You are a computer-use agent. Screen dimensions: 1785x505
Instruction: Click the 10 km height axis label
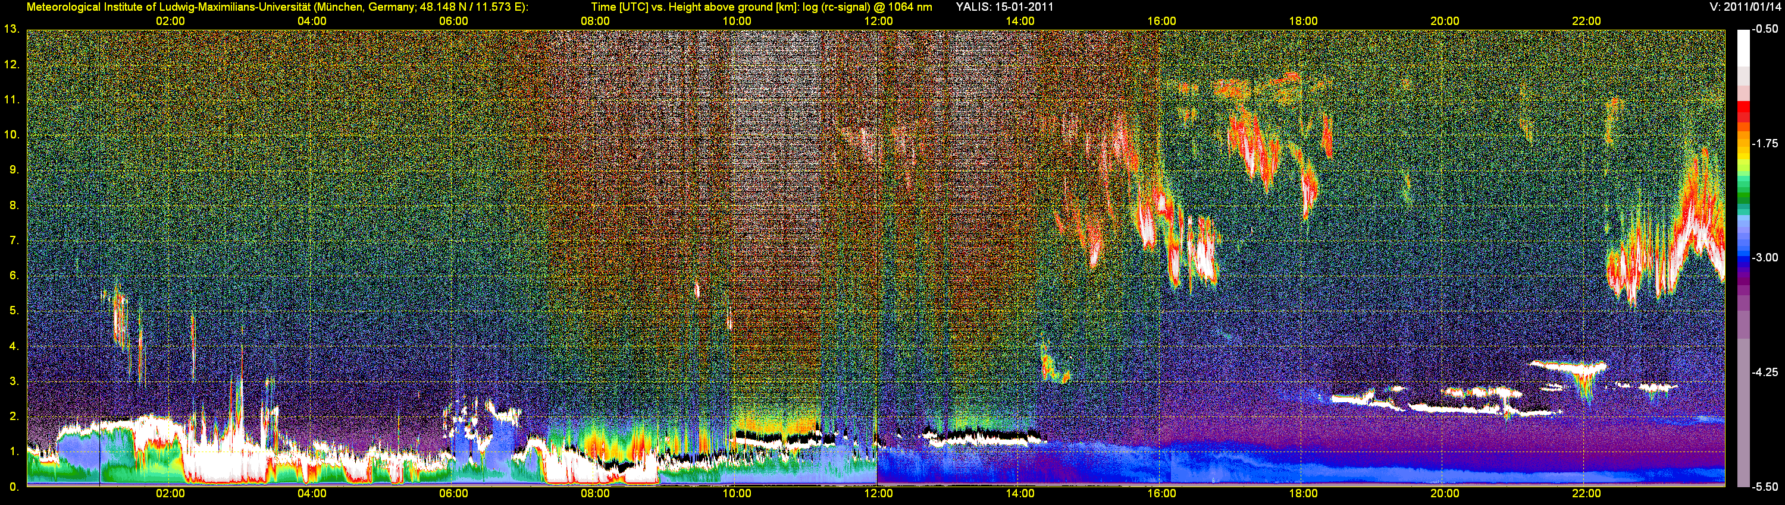tap(11, 134)
